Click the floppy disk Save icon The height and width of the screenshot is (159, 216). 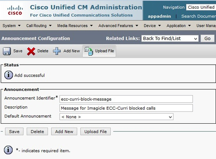click(7, 51)
